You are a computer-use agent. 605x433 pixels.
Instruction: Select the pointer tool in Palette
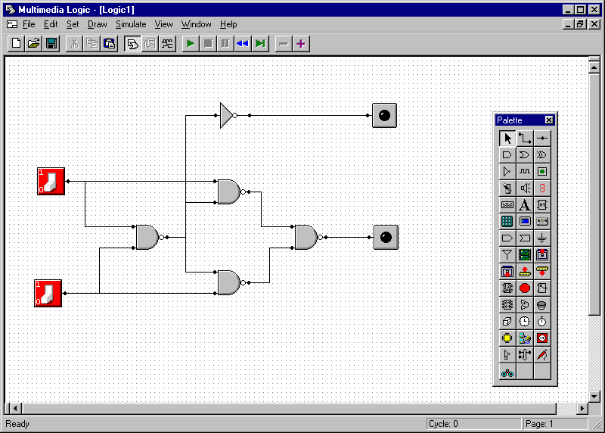click(x=507, y=138)
